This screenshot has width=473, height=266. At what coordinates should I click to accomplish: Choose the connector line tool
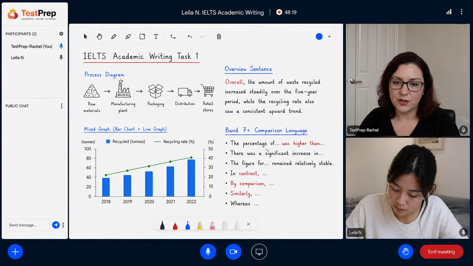point(173,37)
